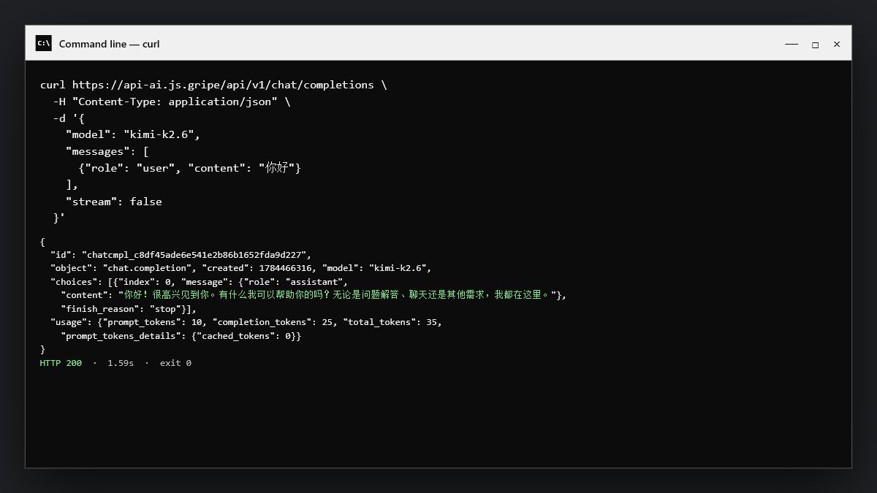Click the "finish_reason": "stop" line
The height and width of the screenshot is (493, 877).
129,308
